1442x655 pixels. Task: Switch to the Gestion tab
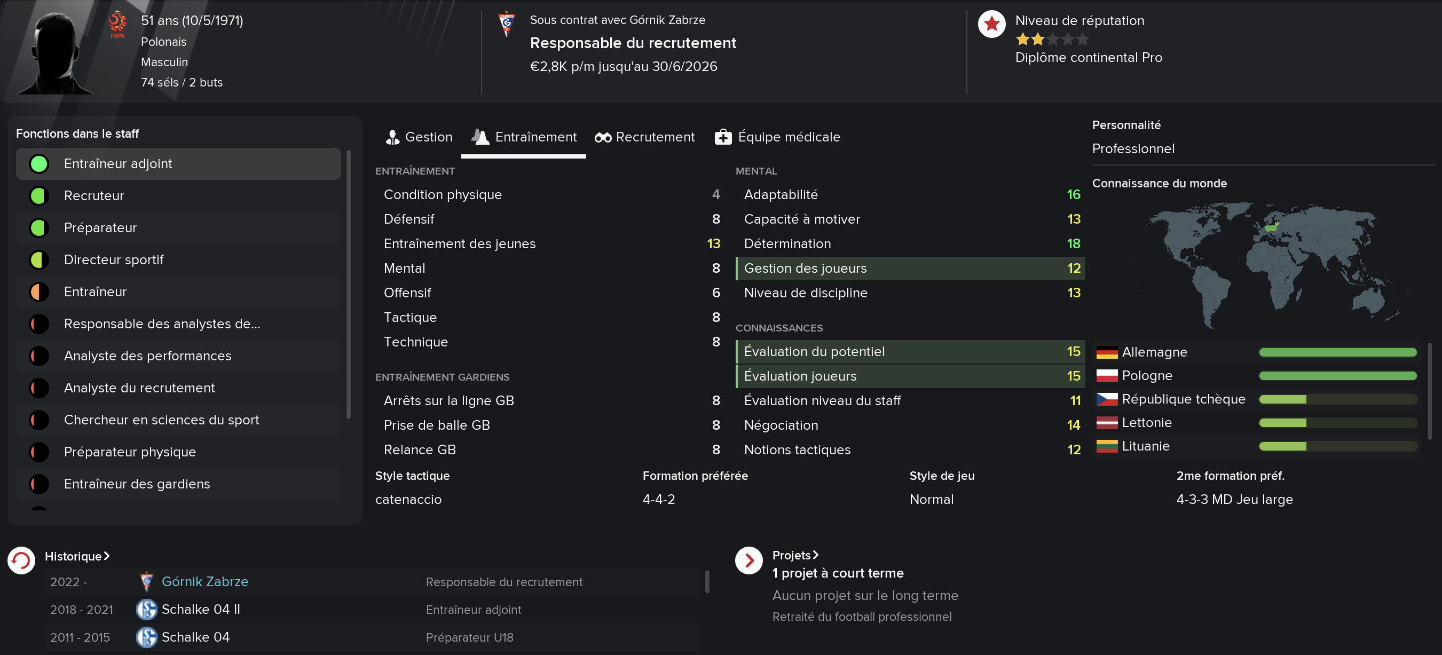click(x=419, y=137)
